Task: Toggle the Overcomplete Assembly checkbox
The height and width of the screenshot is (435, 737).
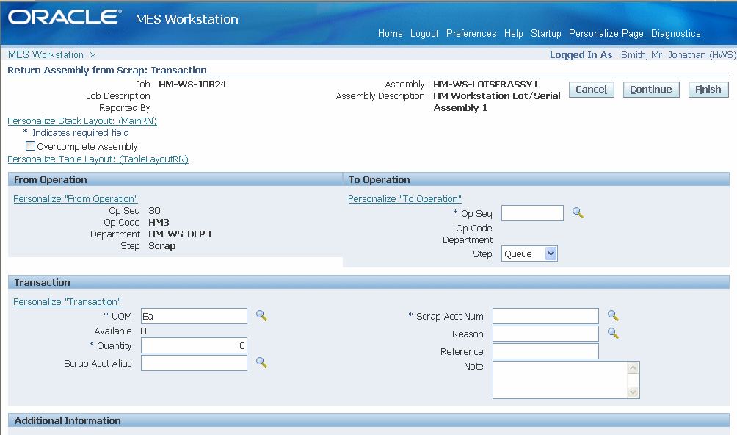Action: [31, 145]
